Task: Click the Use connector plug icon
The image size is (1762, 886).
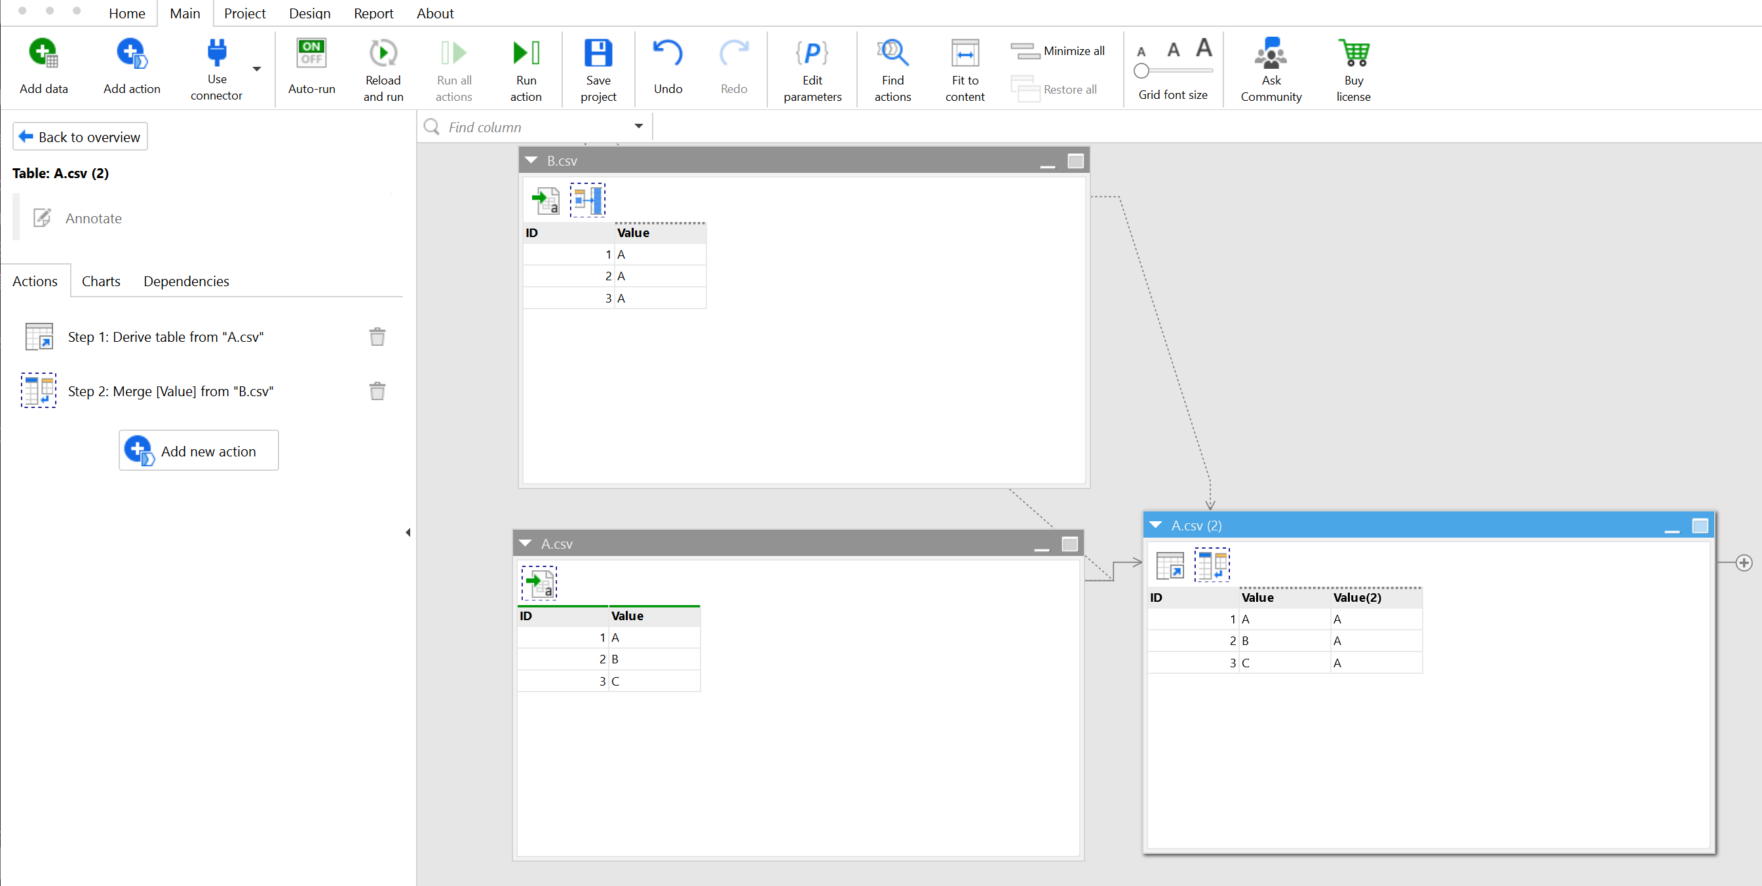Action: 217,52
